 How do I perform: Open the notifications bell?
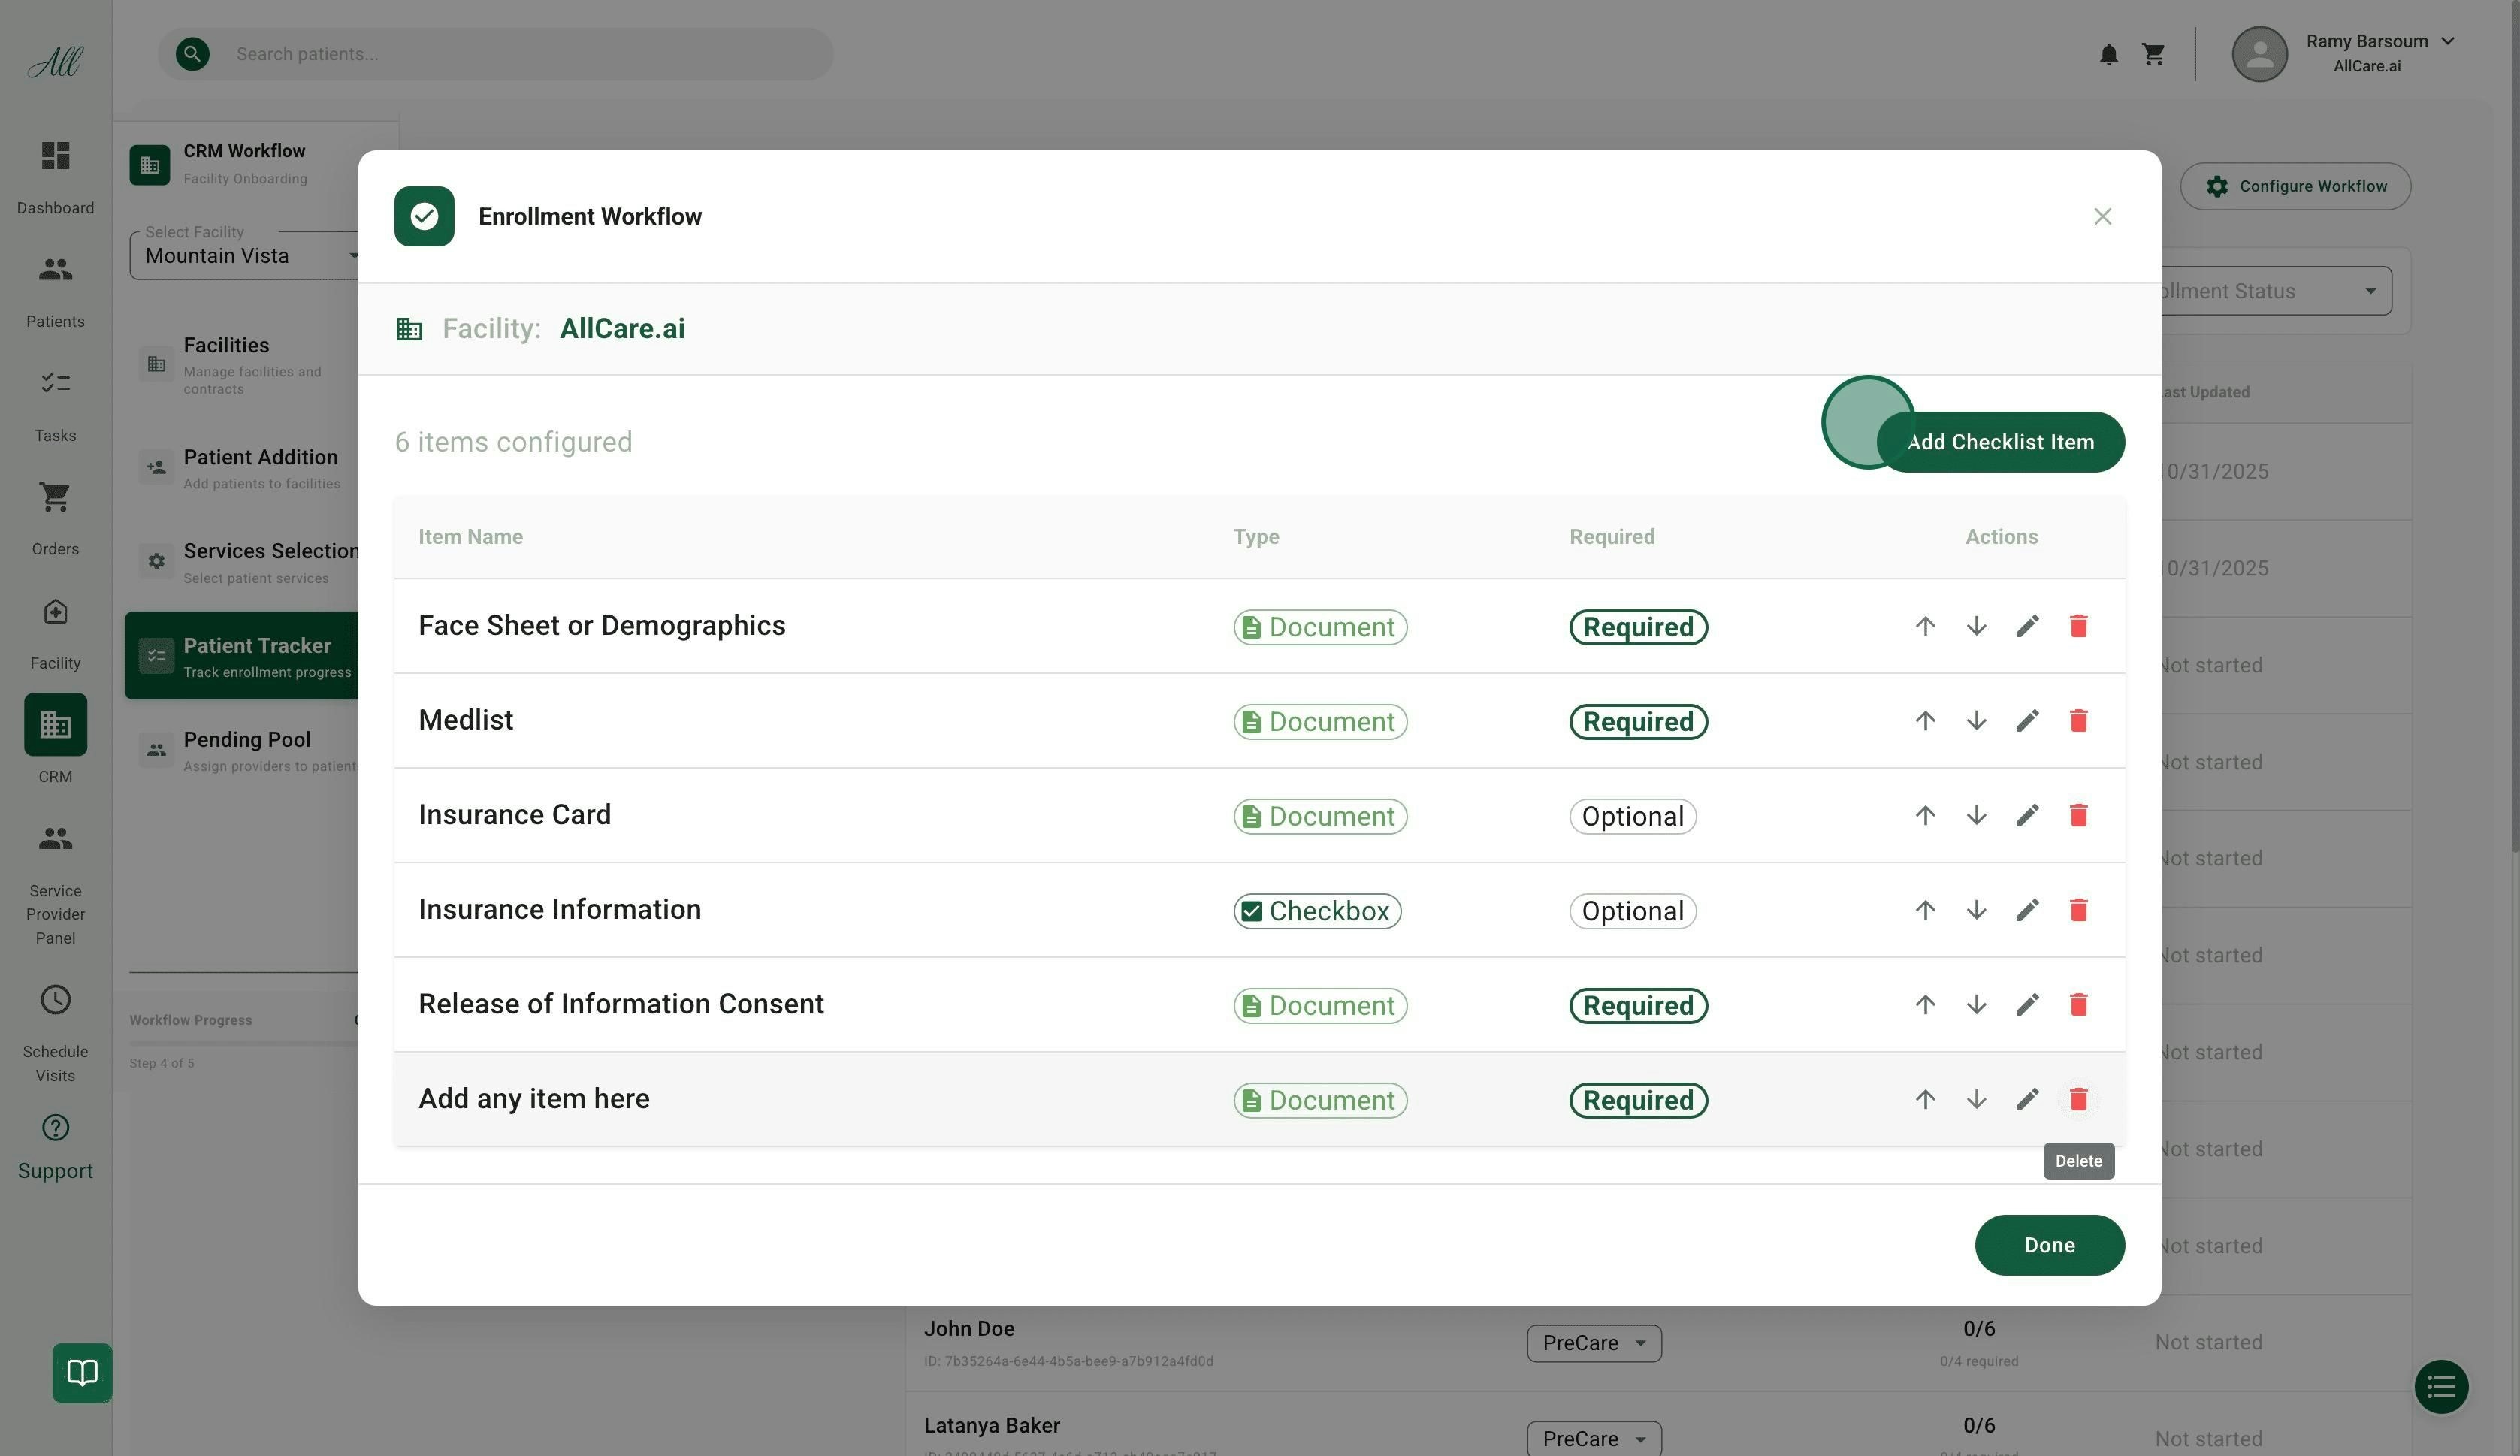(x=2109, y=55)
